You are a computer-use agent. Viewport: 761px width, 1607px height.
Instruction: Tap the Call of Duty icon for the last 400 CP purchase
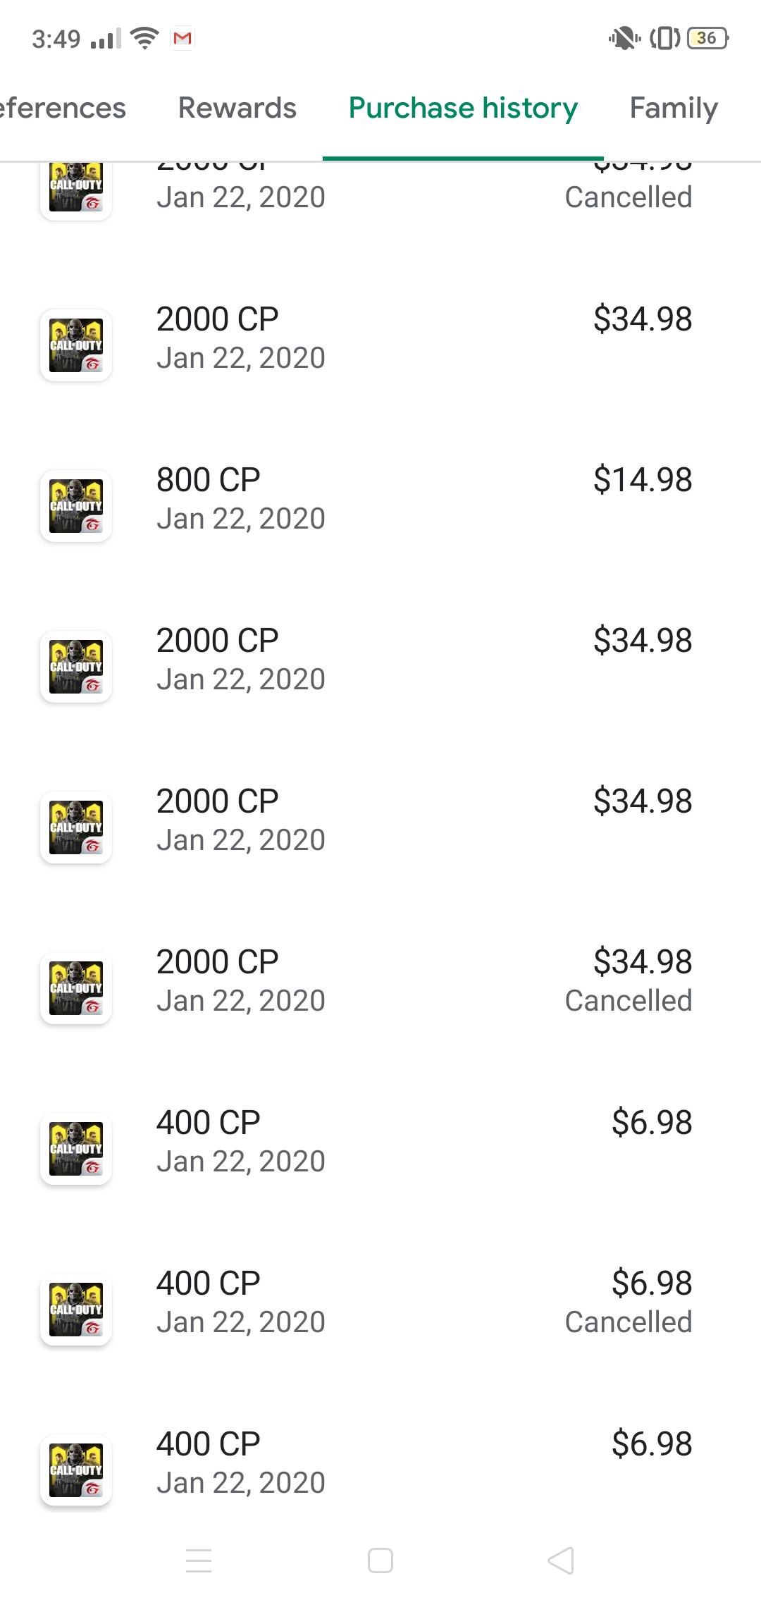click(76, 1470)
